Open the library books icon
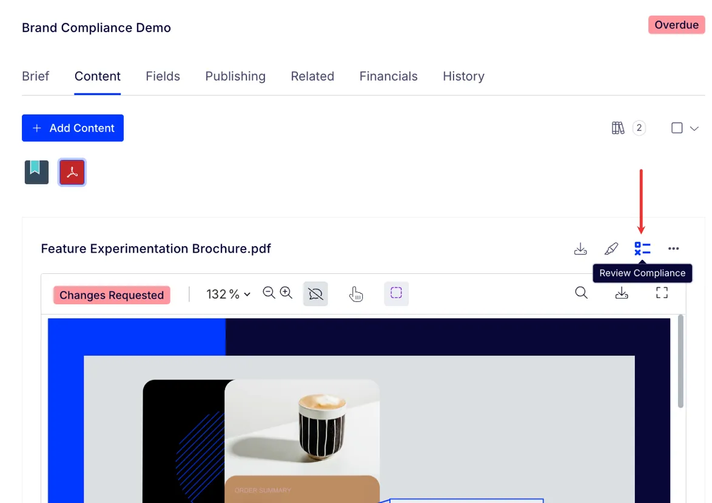The image size is (712, 503). (x=617, y=128)
